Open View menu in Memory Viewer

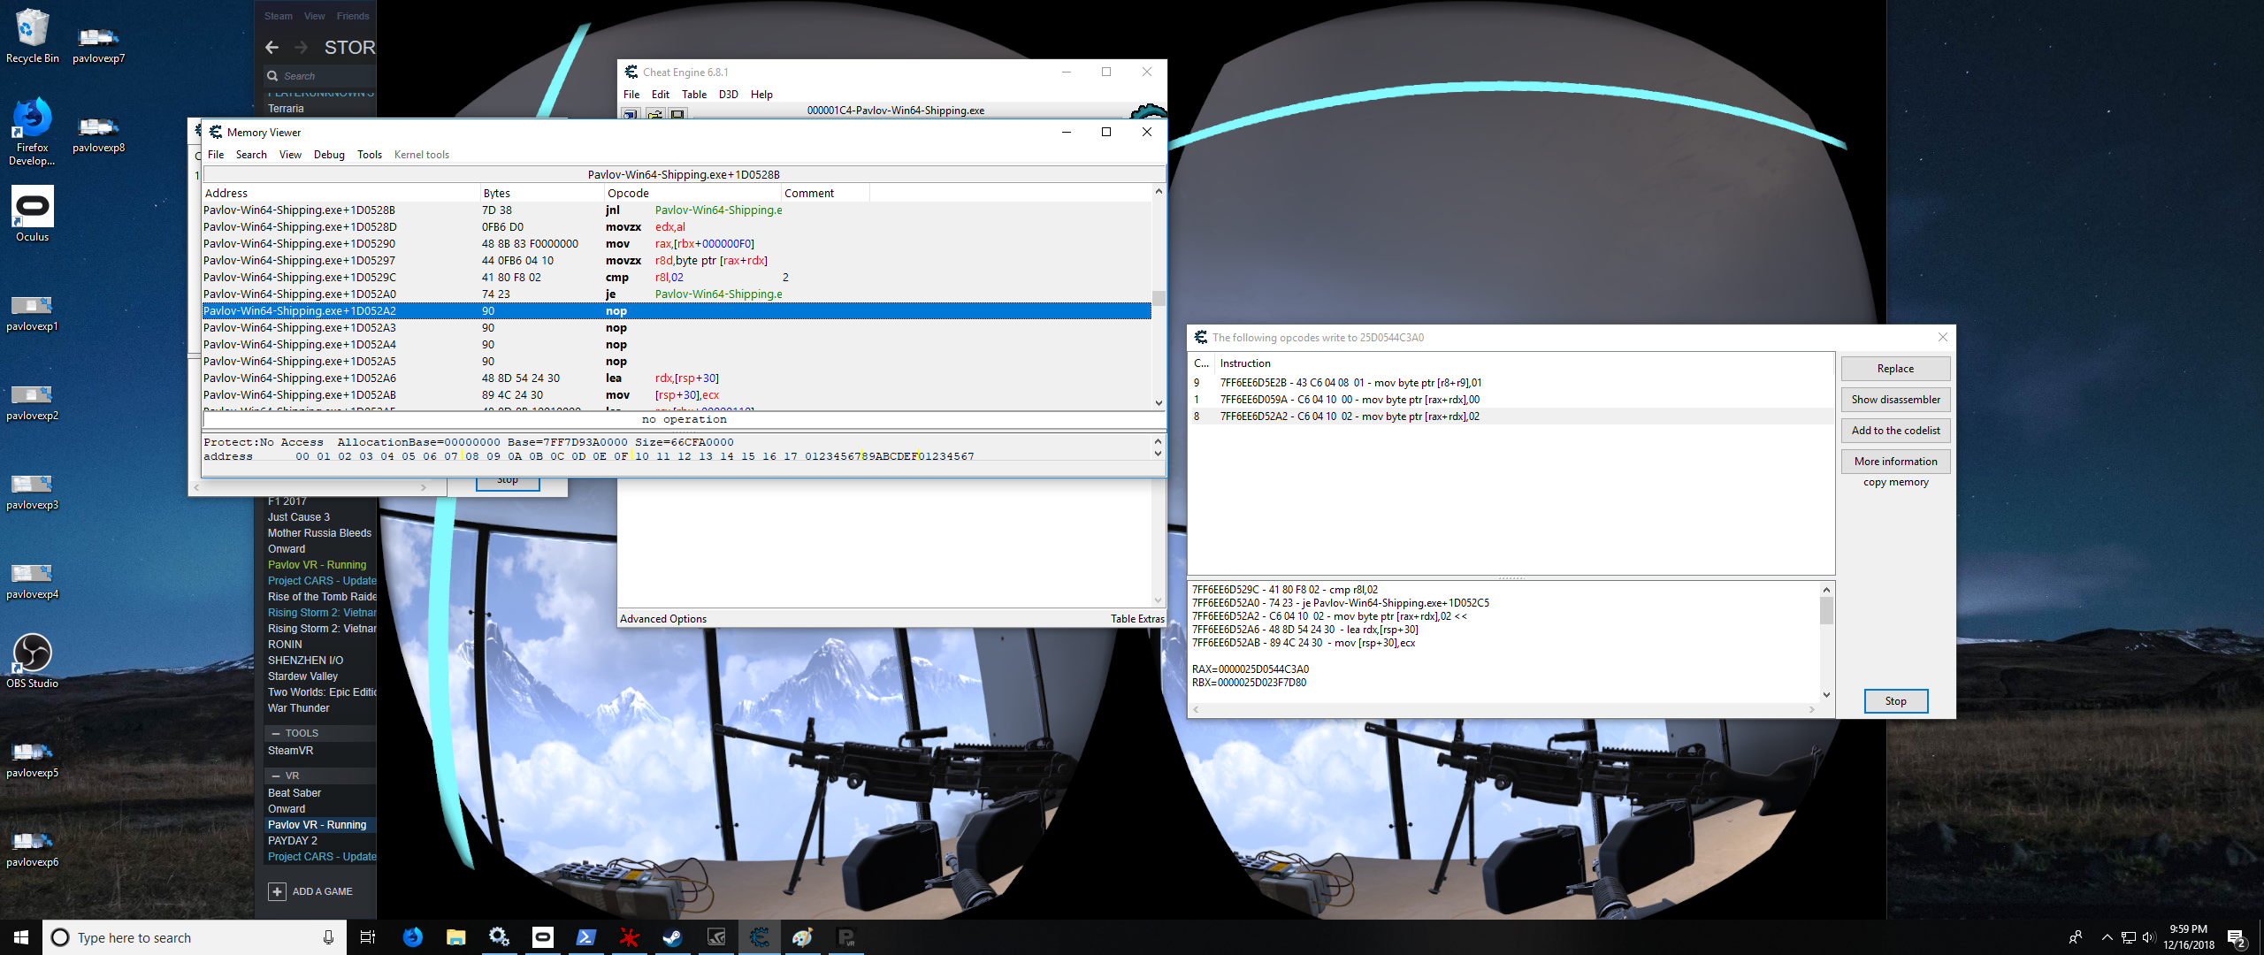pyautogui.click(x=290, y=155)
